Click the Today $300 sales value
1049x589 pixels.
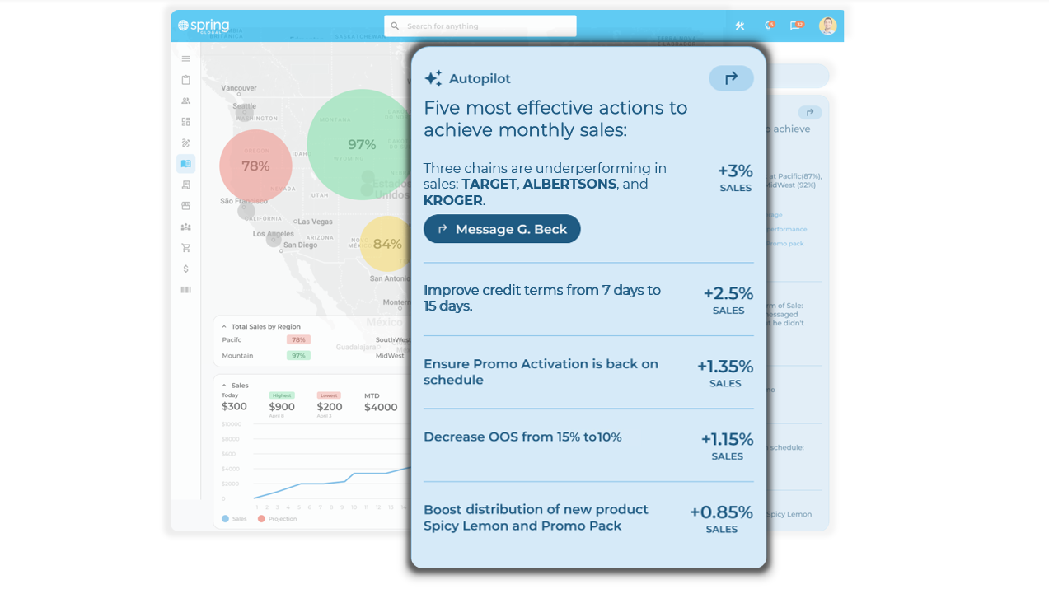click(234, 406)
